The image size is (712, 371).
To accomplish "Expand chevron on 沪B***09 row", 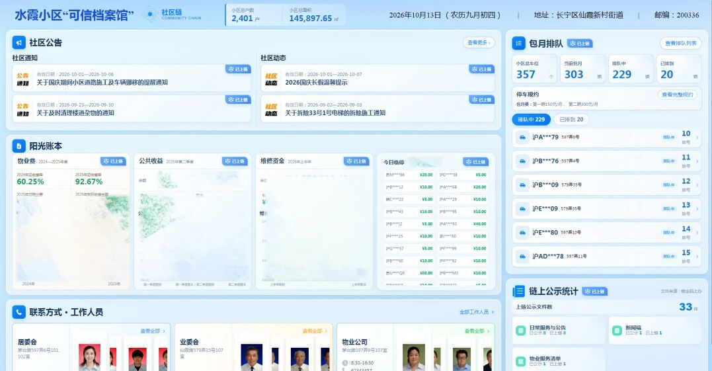I will point(697,185).
